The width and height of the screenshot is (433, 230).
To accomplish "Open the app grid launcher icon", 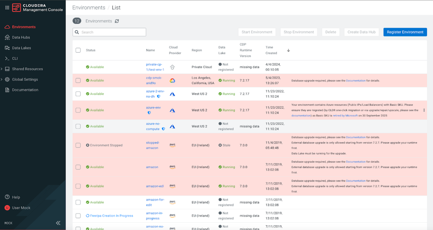I will coord(7,8).
